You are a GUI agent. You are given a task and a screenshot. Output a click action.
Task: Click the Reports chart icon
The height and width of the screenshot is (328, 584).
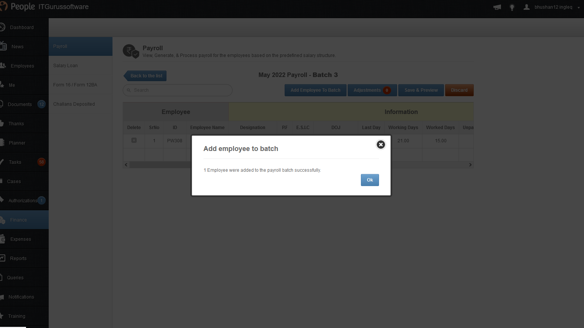pos(3,258)
